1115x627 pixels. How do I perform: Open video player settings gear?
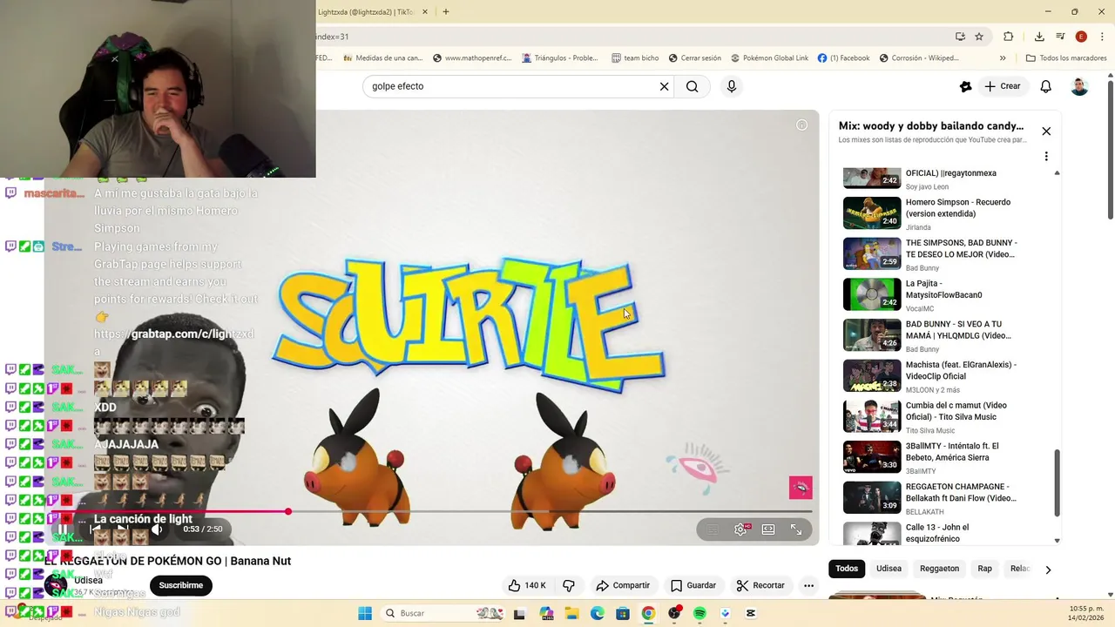click(x=740, y=529)
